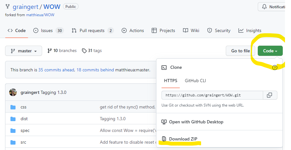Click the Public visibility label

(71, 7)
